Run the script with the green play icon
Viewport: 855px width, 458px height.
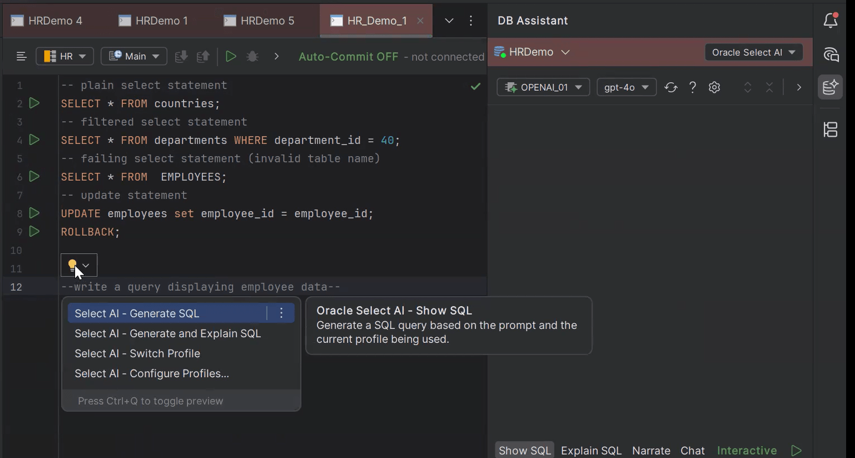[231, 56]
